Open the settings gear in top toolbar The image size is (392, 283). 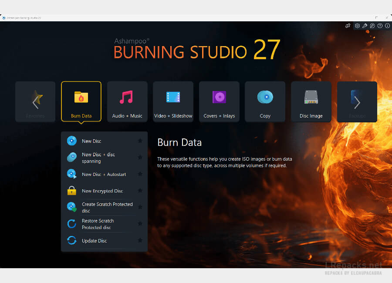(x=357, y=26)
